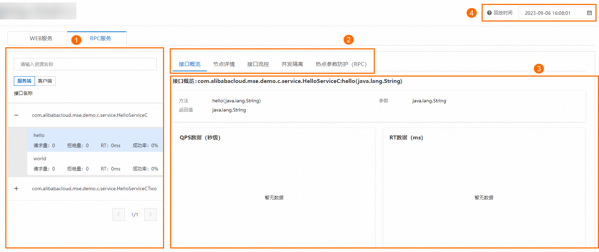Viewport: 599px width, 252px height.
Task: Click 暂无数据 in the QPS chart
Action: click(x=274, y=198)
